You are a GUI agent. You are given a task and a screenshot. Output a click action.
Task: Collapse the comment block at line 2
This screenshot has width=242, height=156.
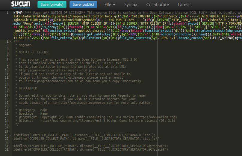point(10,42)
